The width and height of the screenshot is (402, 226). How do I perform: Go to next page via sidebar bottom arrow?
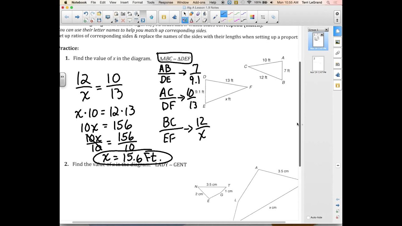(x=338, y=205)
